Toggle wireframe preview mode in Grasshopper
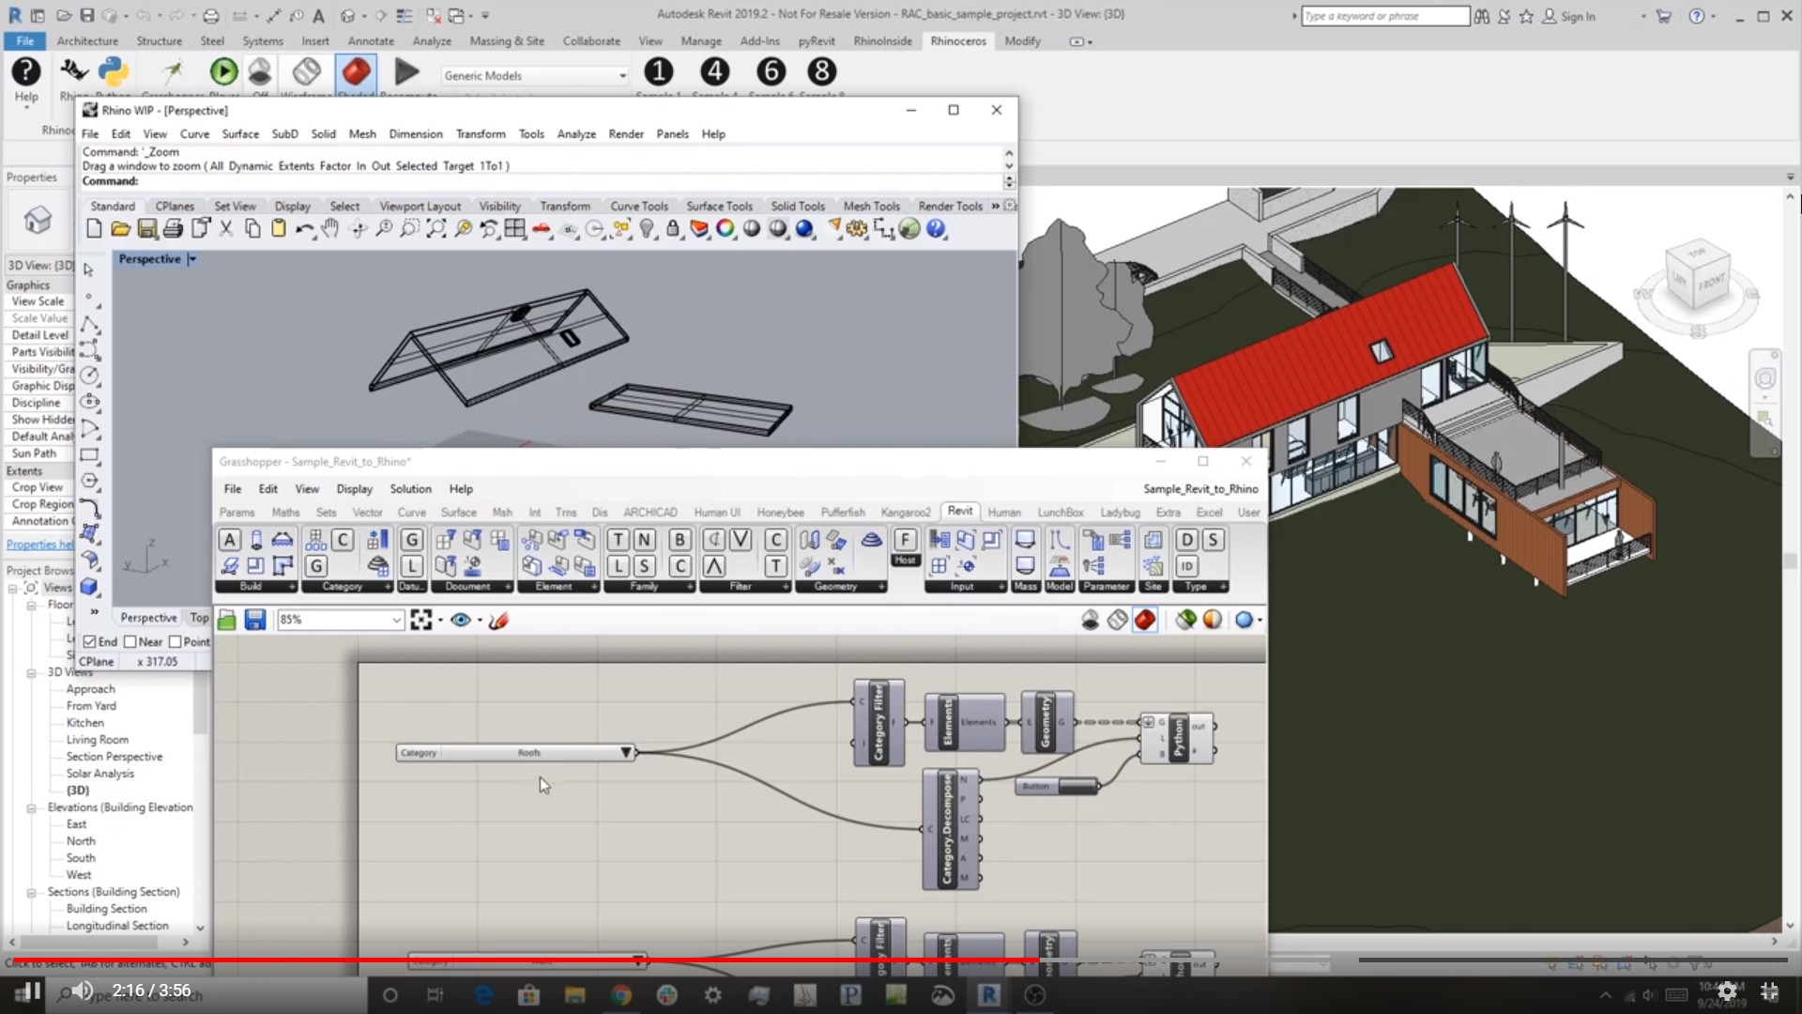This screenshot has height=1014, width=1802. (x=1117, y=620)
